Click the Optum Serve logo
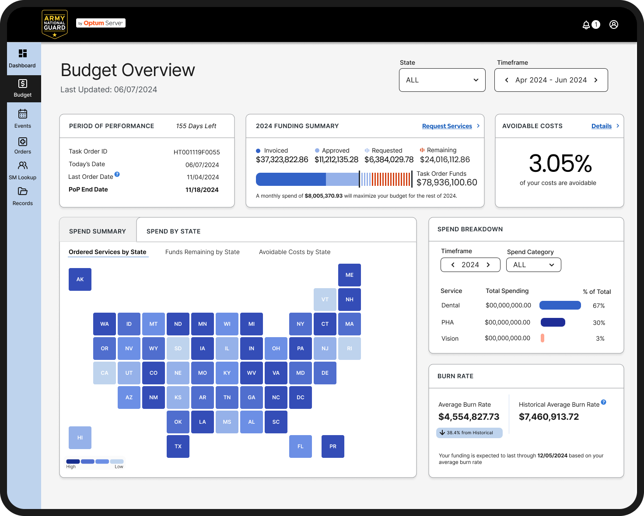 (101, 23)
